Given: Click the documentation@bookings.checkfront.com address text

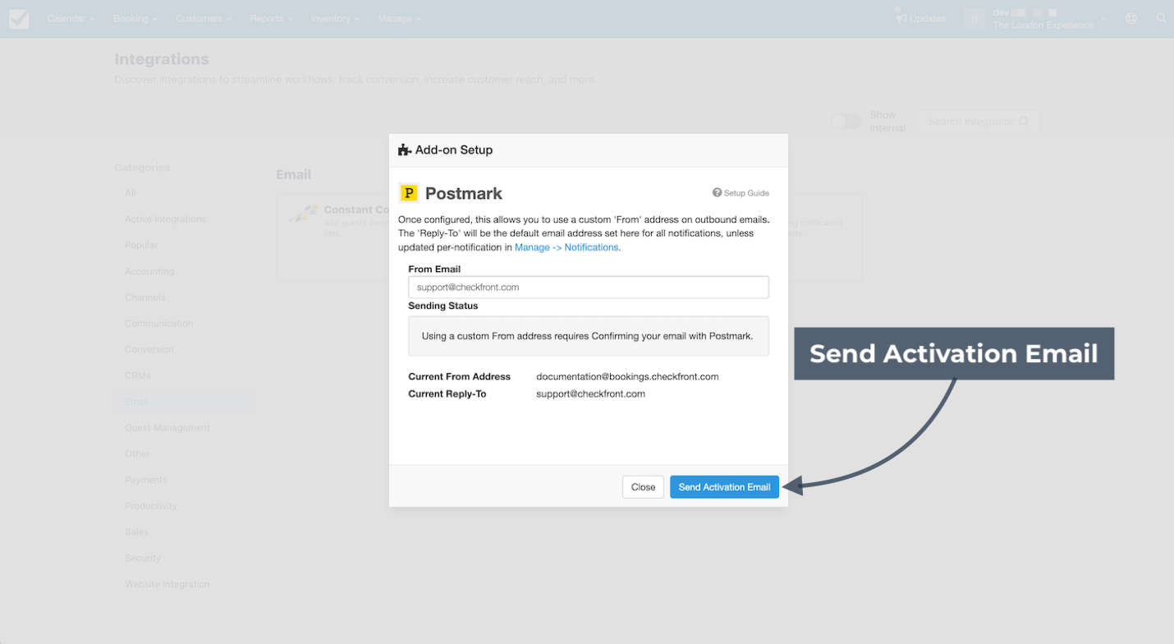Looking at the screenshot, I should coord(627,377).
